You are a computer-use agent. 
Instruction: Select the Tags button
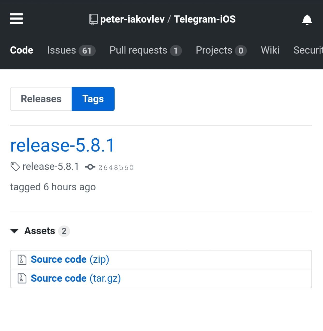[x=93, y=99]
